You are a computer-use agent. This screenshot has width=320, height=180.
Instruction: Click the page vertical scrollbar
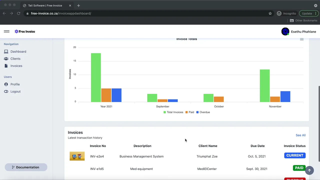coord(319,124)
